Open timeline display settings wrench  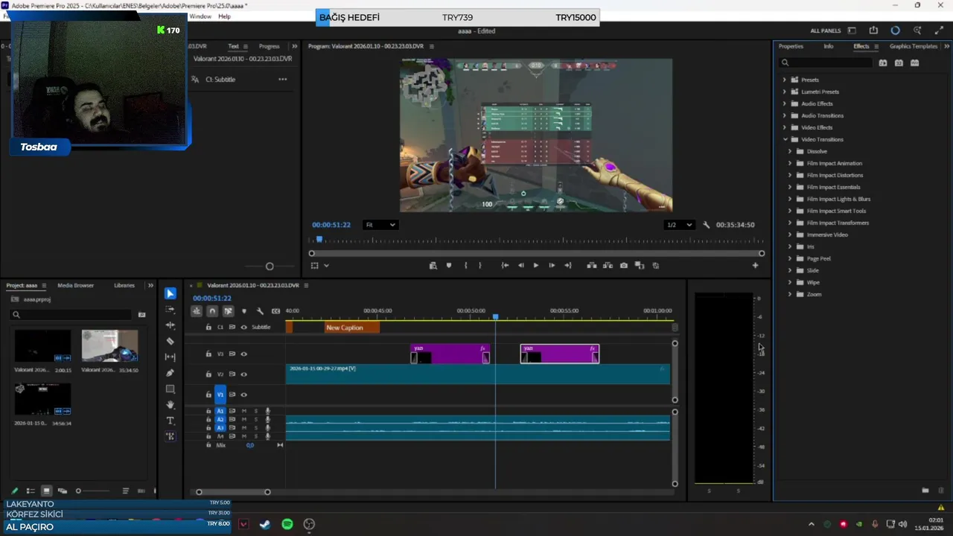click(260, 311)
